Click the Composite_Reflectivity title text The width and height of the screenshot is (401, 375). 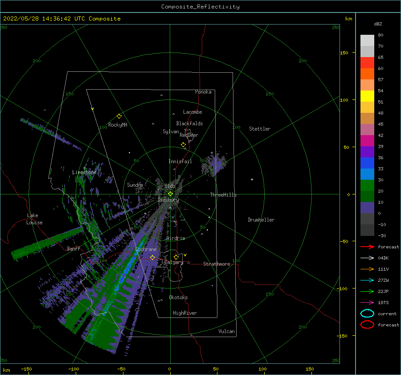pos(200,7)
